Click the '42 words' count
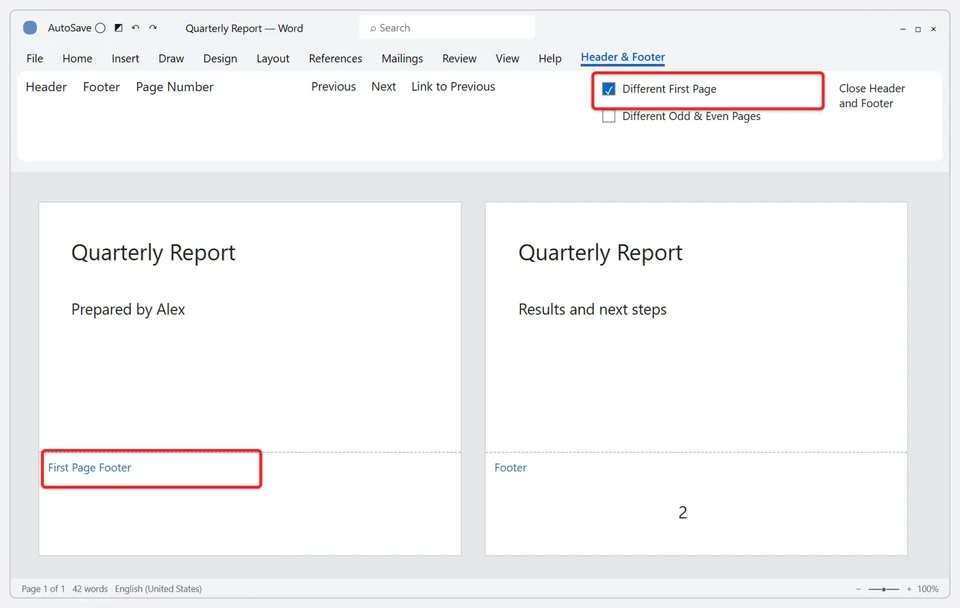960x608 pixels. click(x=91, y=589)
